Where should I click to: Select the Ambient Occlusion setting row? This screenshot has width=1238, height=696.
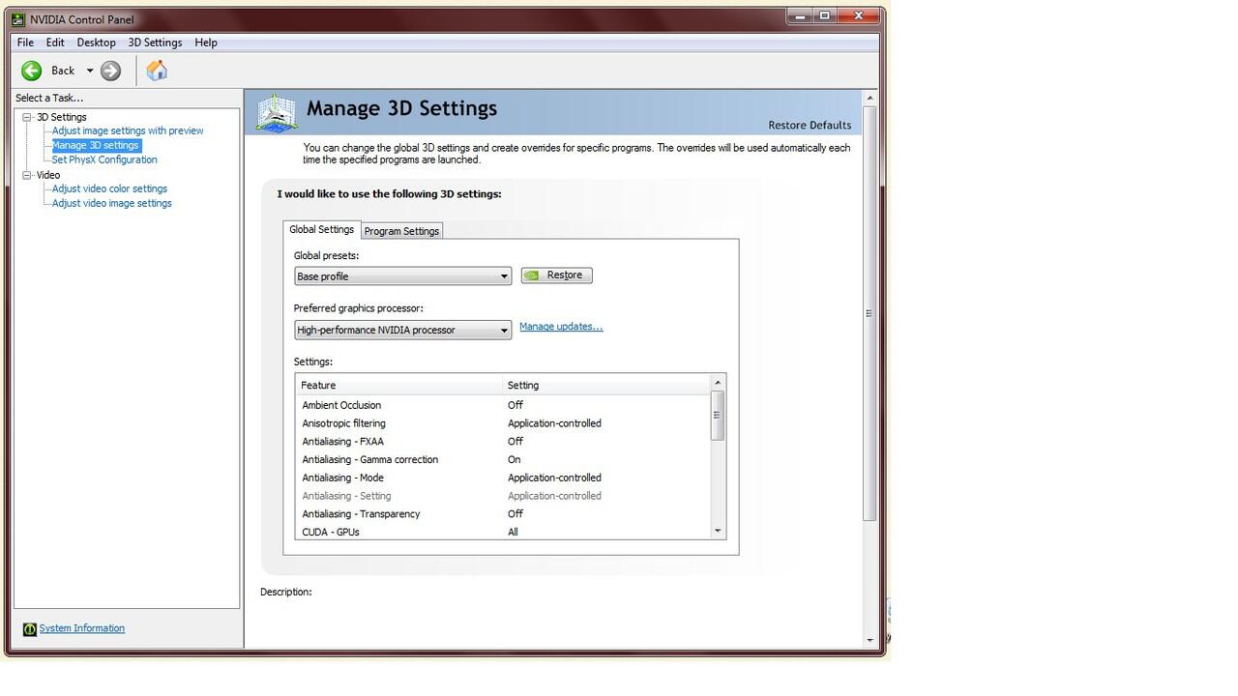click(x=341, y=405)
